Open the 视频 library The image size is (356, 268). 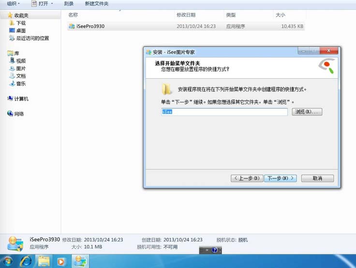pos(21,61)
